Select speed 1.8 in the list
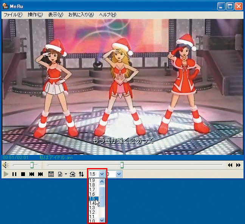This screenshot has height=224, width=245. (x=94, y=185)
